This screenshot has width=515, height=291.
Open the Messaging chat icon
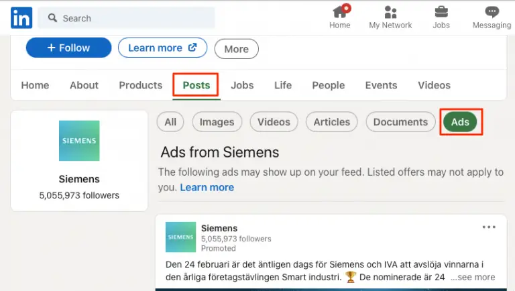[x=492, y=12]
